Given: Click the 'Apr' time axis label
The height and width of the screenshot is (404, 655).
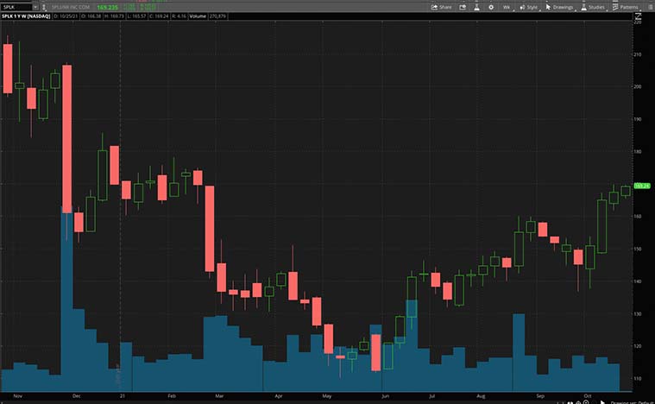Looking at the screenshot, I should [279, 395].
